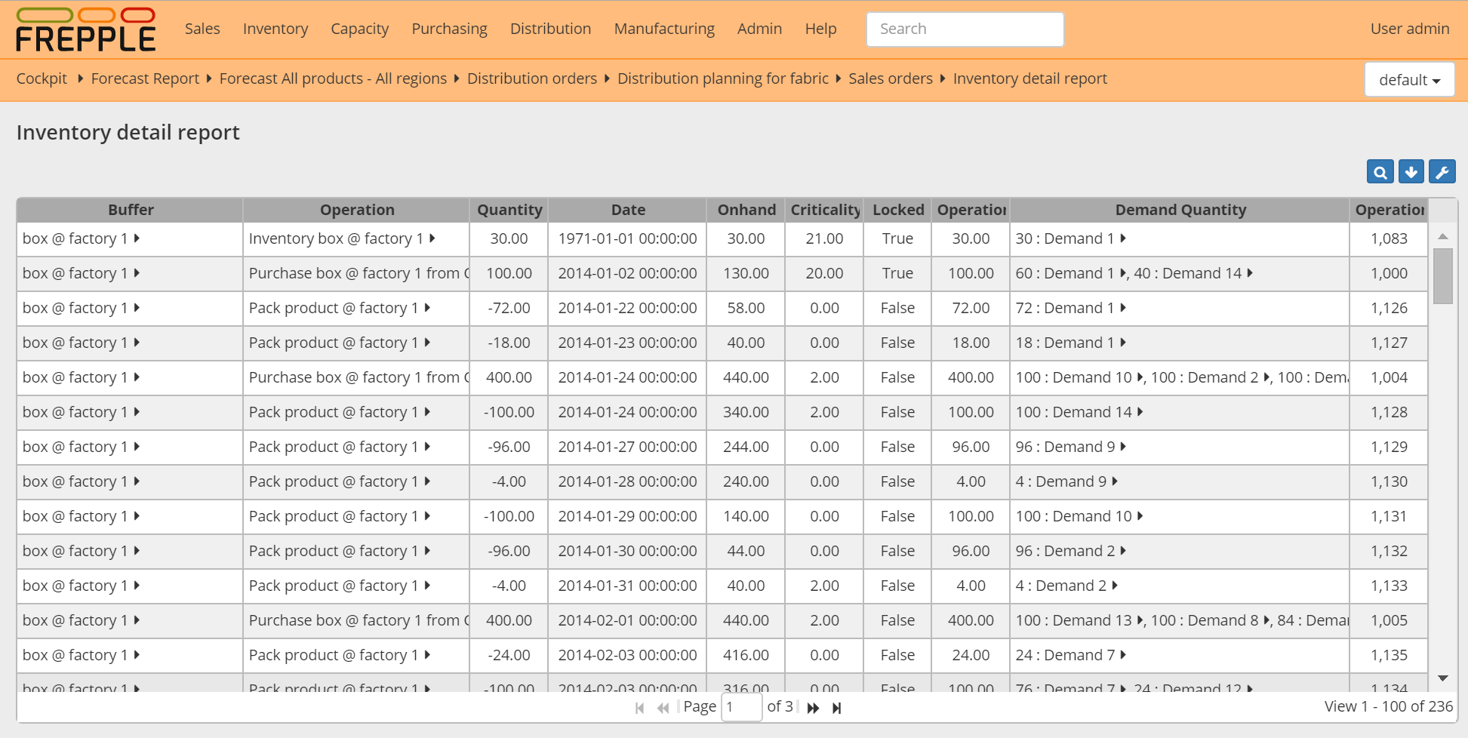This screenshot has height=738, width=1468.
Task: Sort by the Onhand column header
Action: pyautogui.click(x=746, y=210)
